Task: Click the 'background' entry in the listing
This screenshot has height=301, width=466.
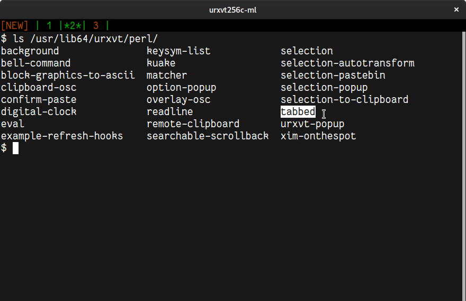Action: point(30,51)
